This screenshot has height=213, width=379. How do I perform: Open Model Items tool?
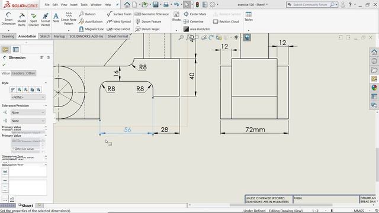coord(22,20)
